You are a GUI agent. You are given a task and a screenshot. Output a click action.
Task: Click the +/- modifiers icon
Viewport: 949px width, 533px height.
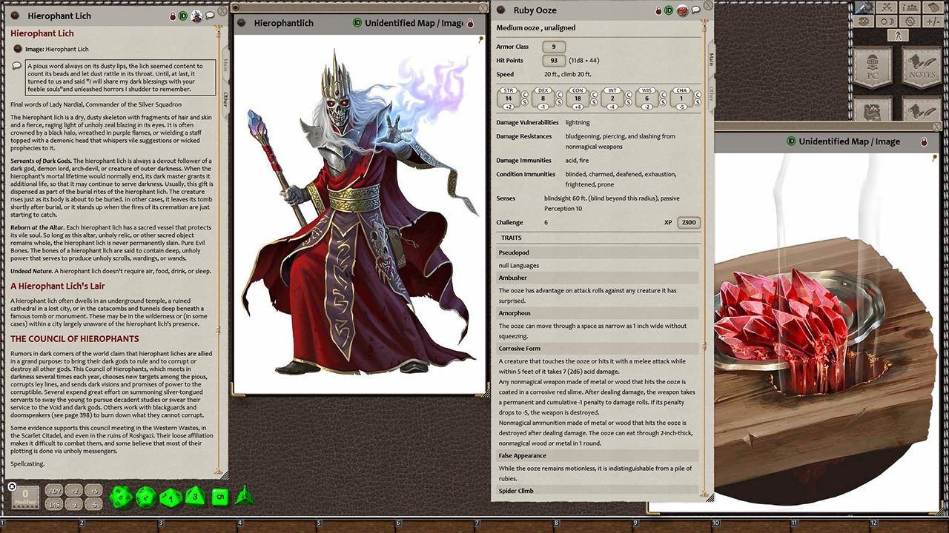click(933, 21)
